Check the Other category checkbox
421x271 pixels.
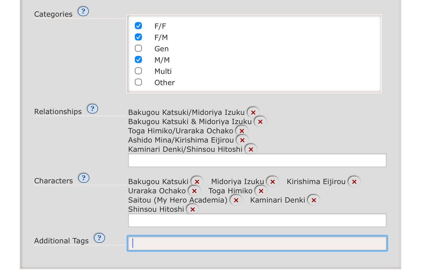(x=138, y=82)
